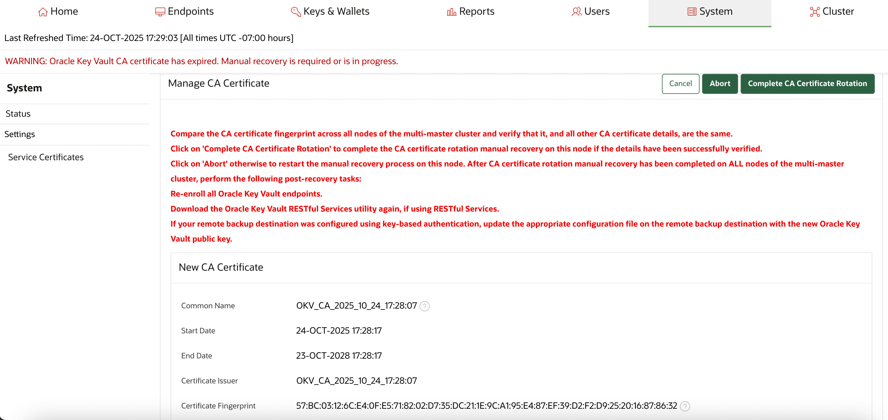Image resolution: width=888 pixels, height=420 pixels.
Task: Click the Keys & Wallets magnifier-key icon
Action: coord(295,11)
